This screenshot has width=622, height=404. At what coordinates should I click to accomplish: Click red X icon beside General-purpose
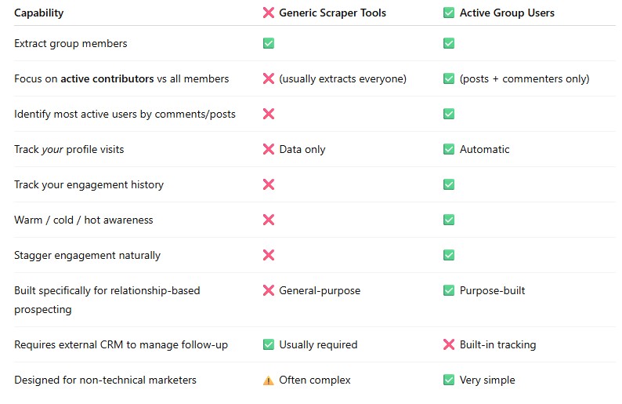269,290
